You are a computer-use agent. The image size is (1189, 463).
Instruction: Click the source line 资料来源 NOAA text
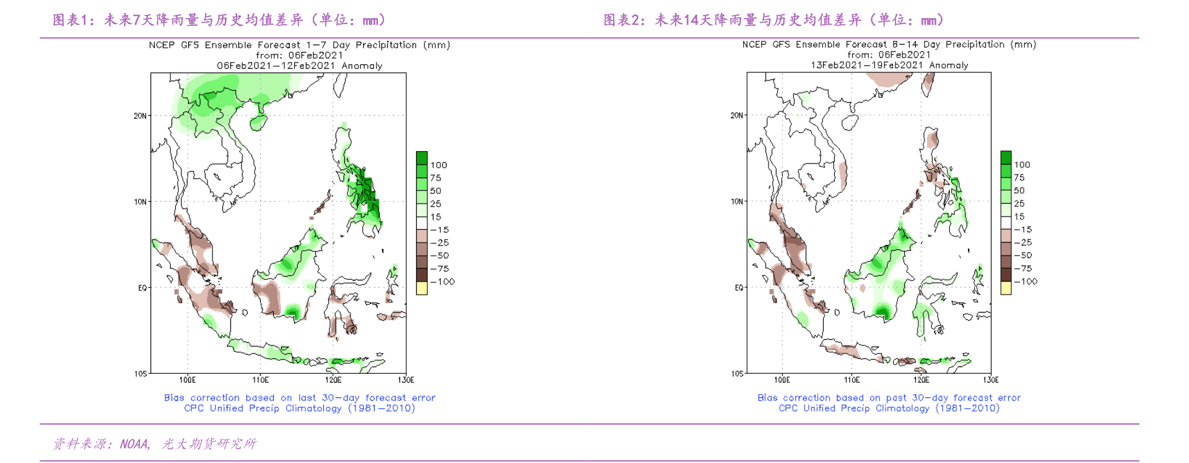tap(154, 444)
